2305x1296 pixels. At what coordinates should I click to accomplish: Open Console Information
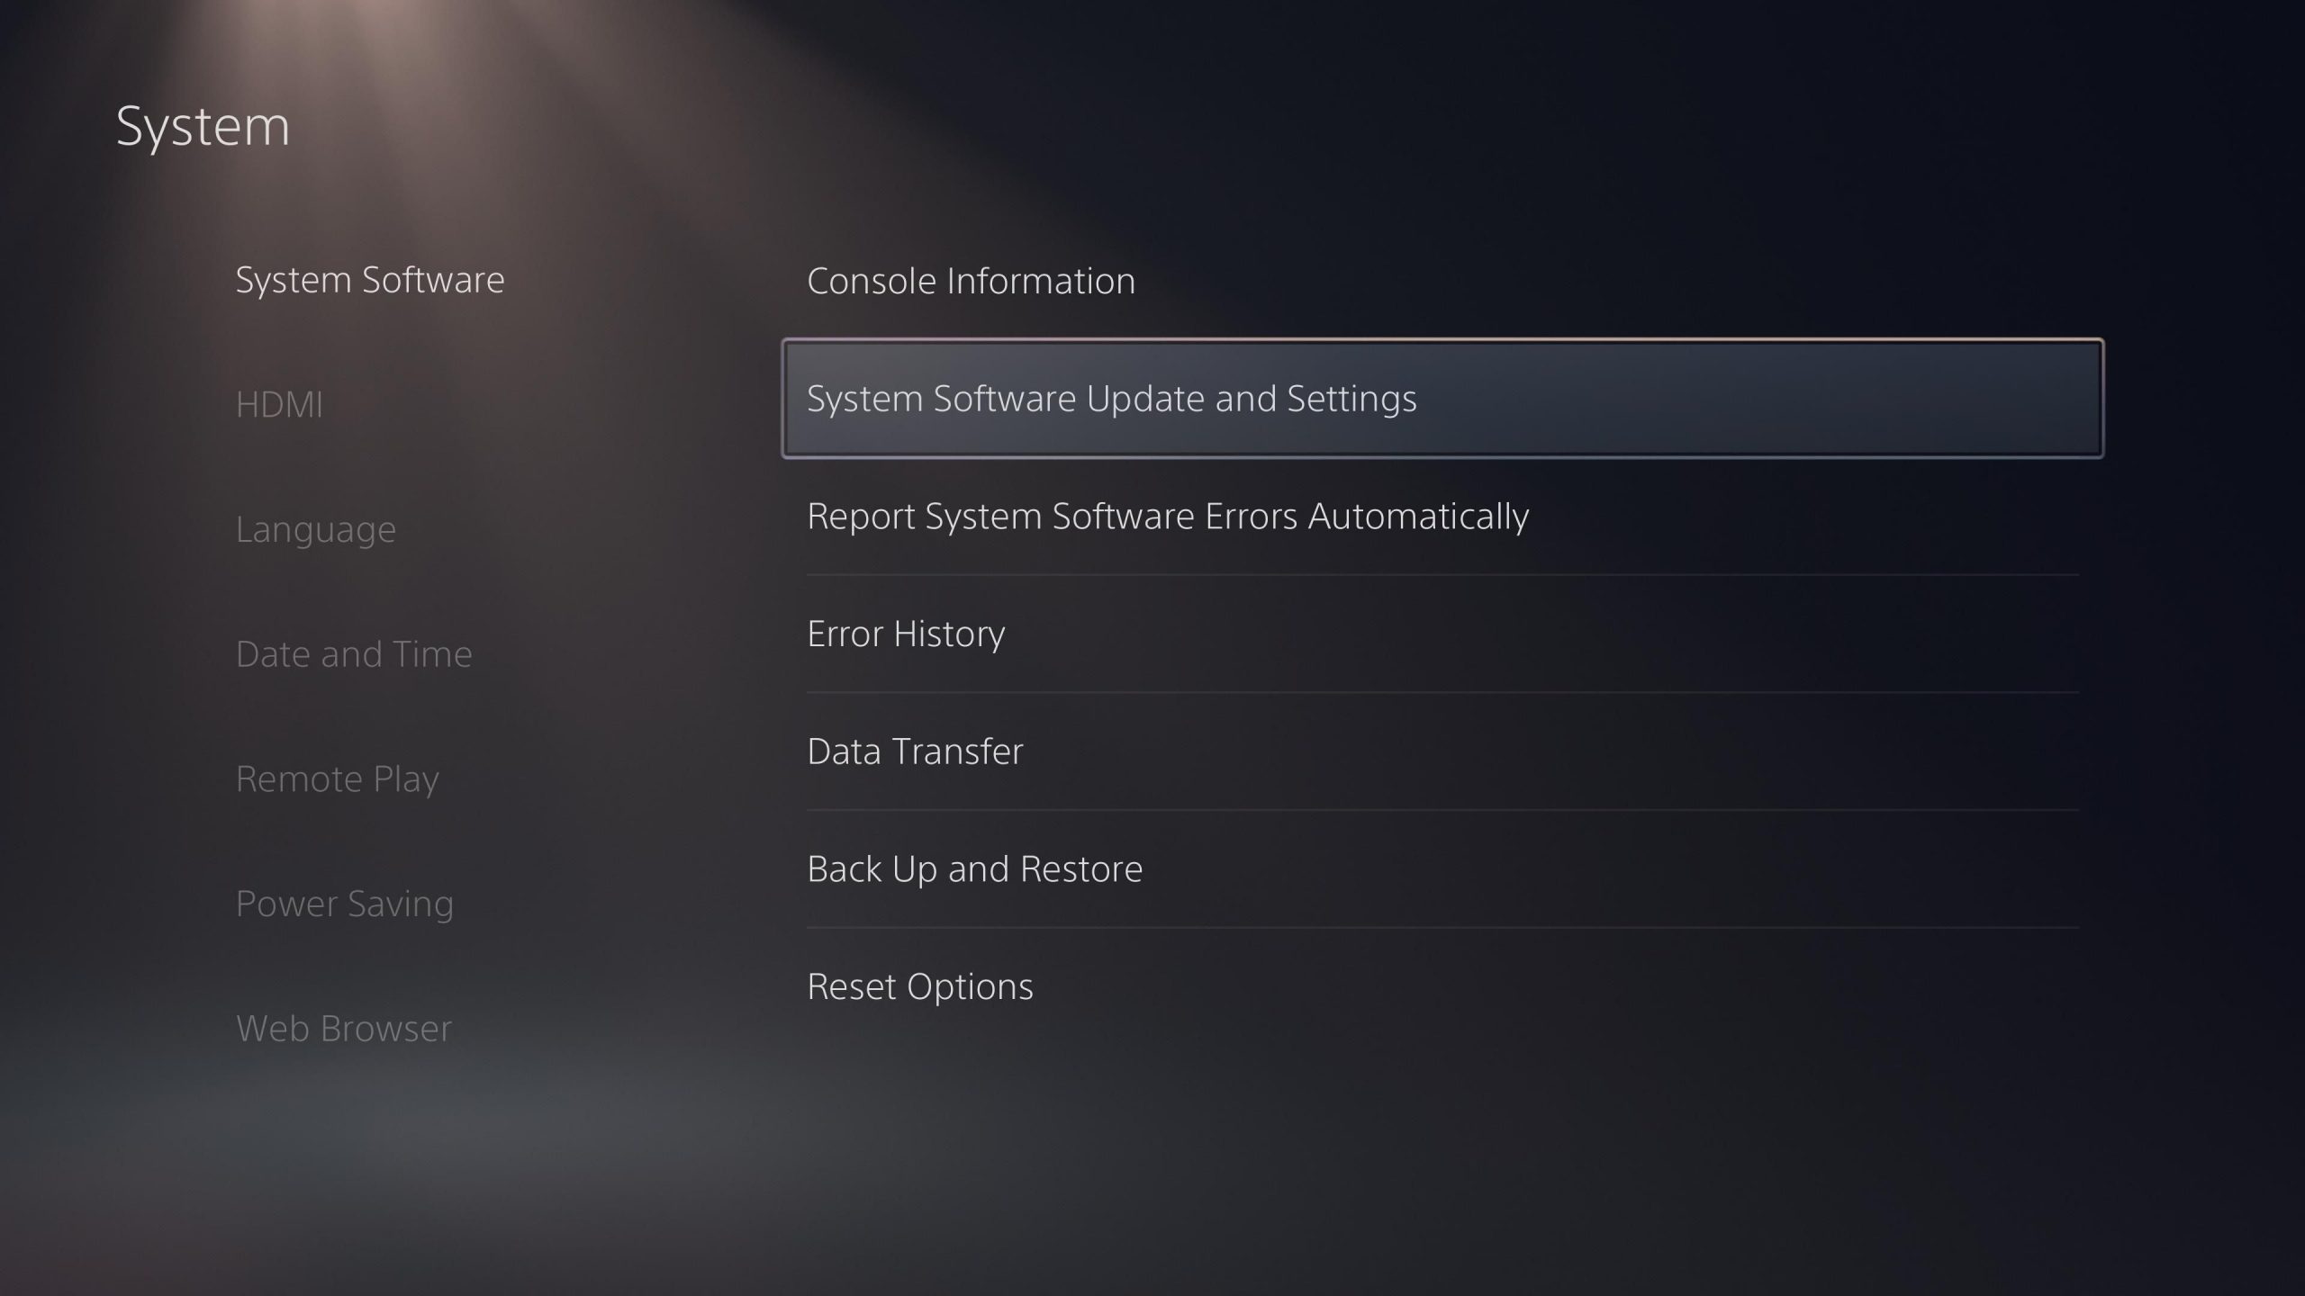(x=971, y=281)
